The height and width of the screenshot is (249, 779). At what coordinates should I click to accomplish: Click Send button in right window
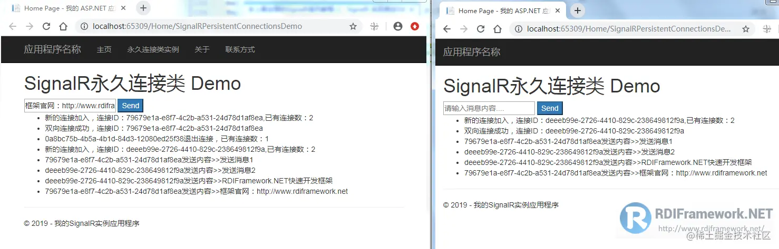550,108
